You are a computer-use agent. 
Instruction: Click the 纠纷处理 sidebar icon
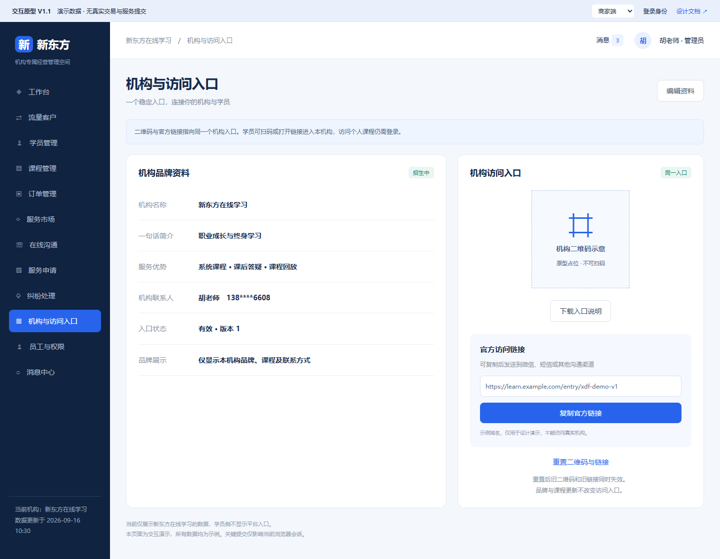pyautogui.click(x=18, y=296)
